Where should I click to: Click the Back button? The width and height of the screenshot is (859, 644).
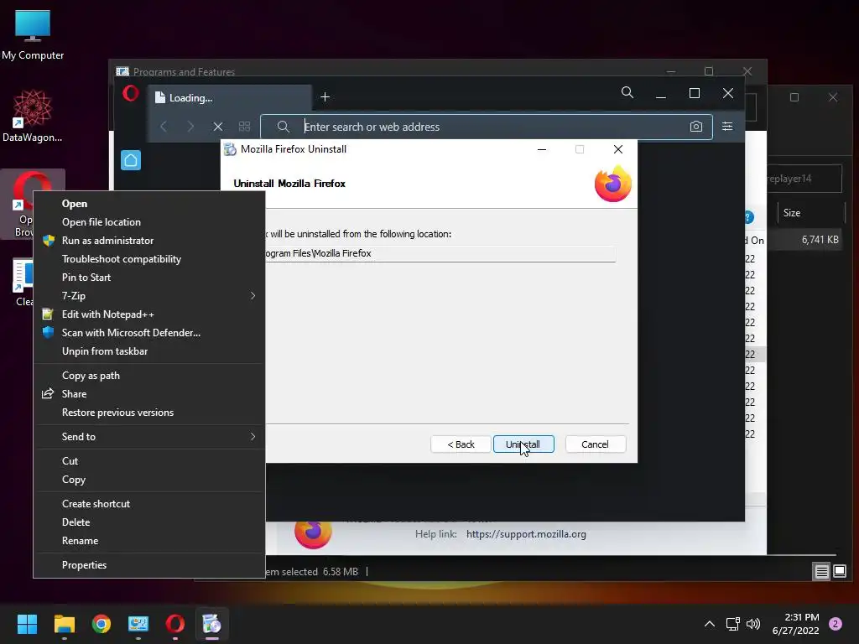461,444
